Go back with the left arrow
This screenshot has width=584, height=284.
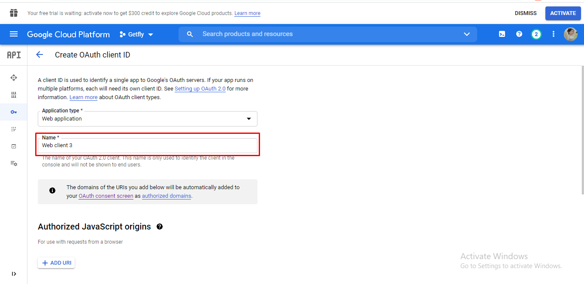coord(39,55)
